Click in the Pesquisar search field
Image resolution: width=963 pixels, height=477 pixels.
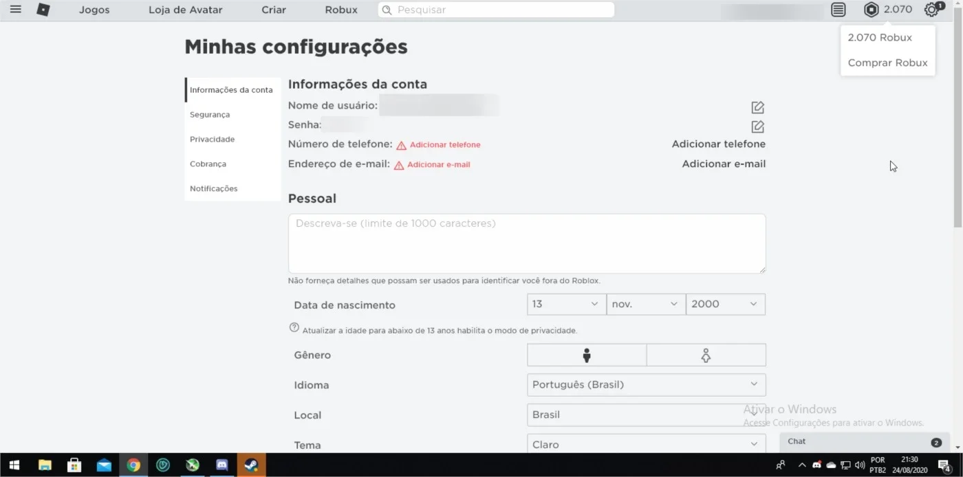[x=496, y=10]
